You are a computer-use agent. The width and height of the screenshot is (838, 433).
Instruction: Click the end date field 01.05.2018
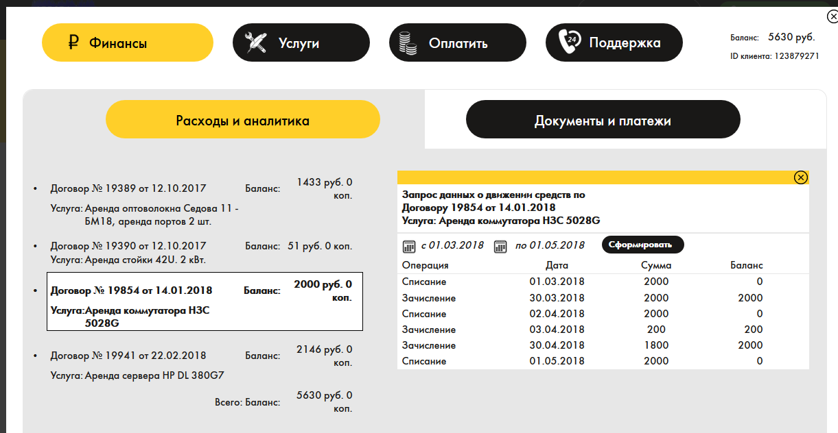(550, 245)
